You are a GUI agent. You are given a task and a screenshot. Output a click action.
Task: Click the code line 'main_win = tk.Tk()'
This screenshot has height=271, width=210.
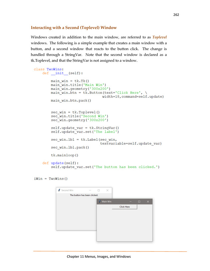(x=70, y=81)
